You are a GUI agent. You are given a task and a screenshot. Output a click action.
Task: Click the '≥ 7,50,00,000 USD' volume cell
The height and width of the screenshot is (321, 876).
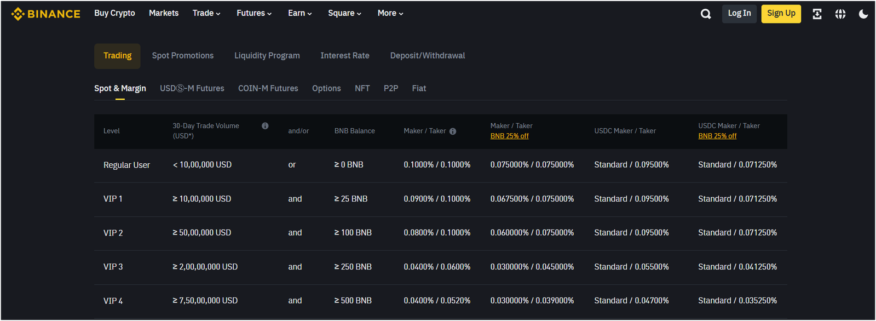click(205, 301)
